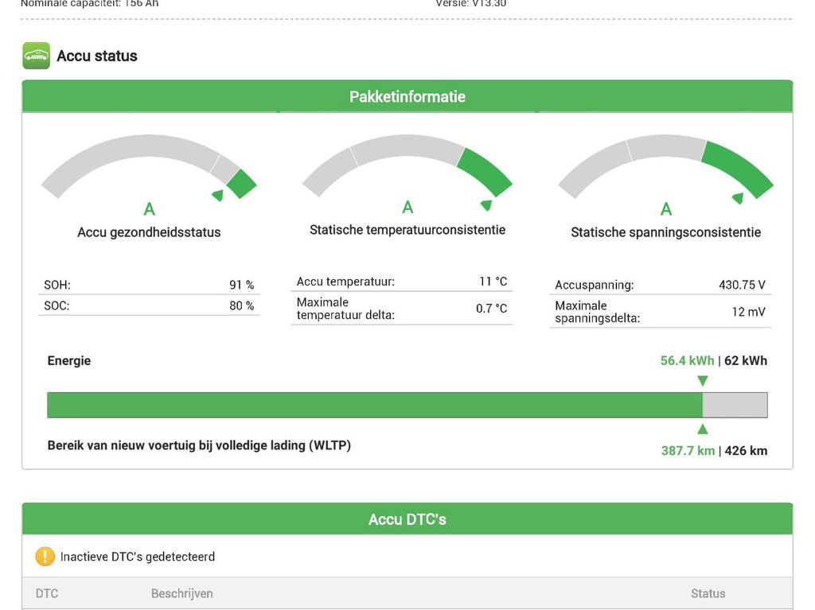Click the SOH 91 % row
Viewport: 815px width, 610px height.
pyautogui.click(x=149, y=285)
